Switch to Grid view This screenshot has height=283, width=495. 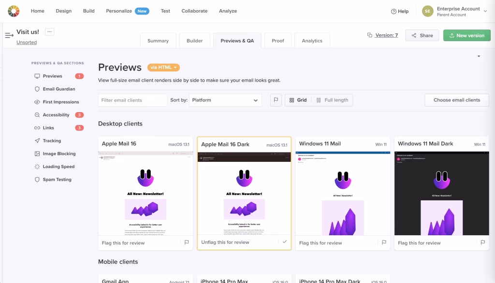(298, 100)
